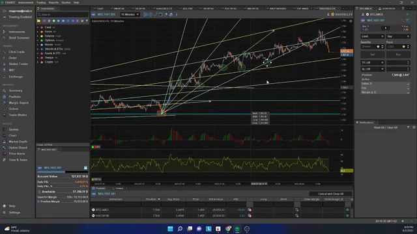Expand the Stocks & ETFs group

point(38,49)
